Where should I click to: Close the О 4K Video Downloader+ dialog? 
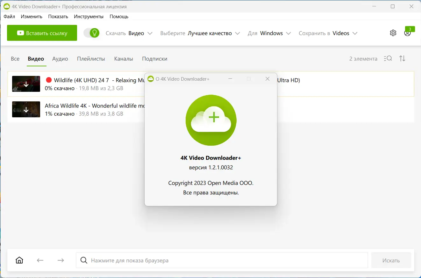[268, 79]
